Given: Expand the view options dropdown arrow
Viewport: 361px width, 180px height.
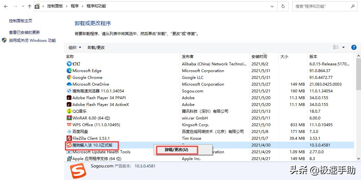Looking at the screenshot, I should [344, 47].
